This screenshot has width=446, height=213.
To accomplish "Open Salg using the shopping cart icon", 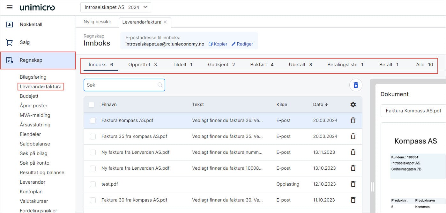I will pyautogui.click(x=10, y=42).
